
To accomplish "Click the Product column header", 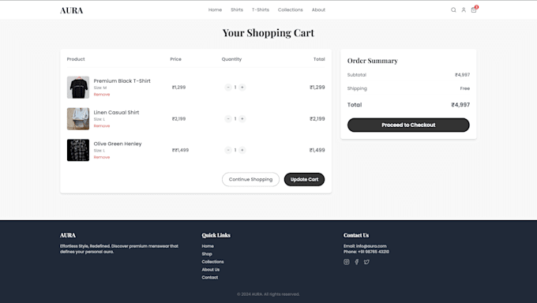I will 76,59.
